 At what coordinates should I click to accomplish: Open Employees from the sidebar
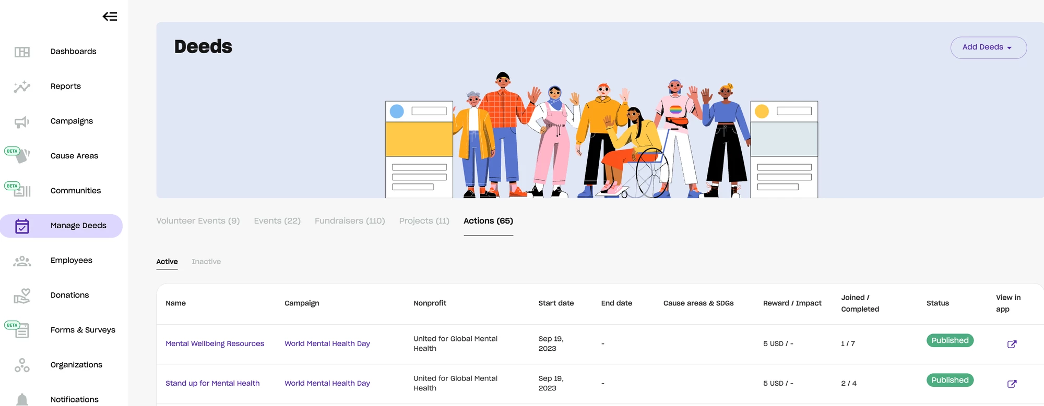click(x=72, y=261)
